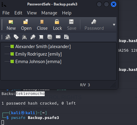137x125 pixels.
Task: Click the terminal cursor block
Action: [3, 122]
